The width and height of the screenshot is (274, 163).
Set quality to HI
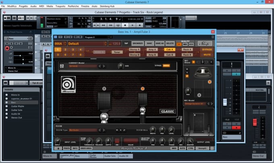click(179, 45)
